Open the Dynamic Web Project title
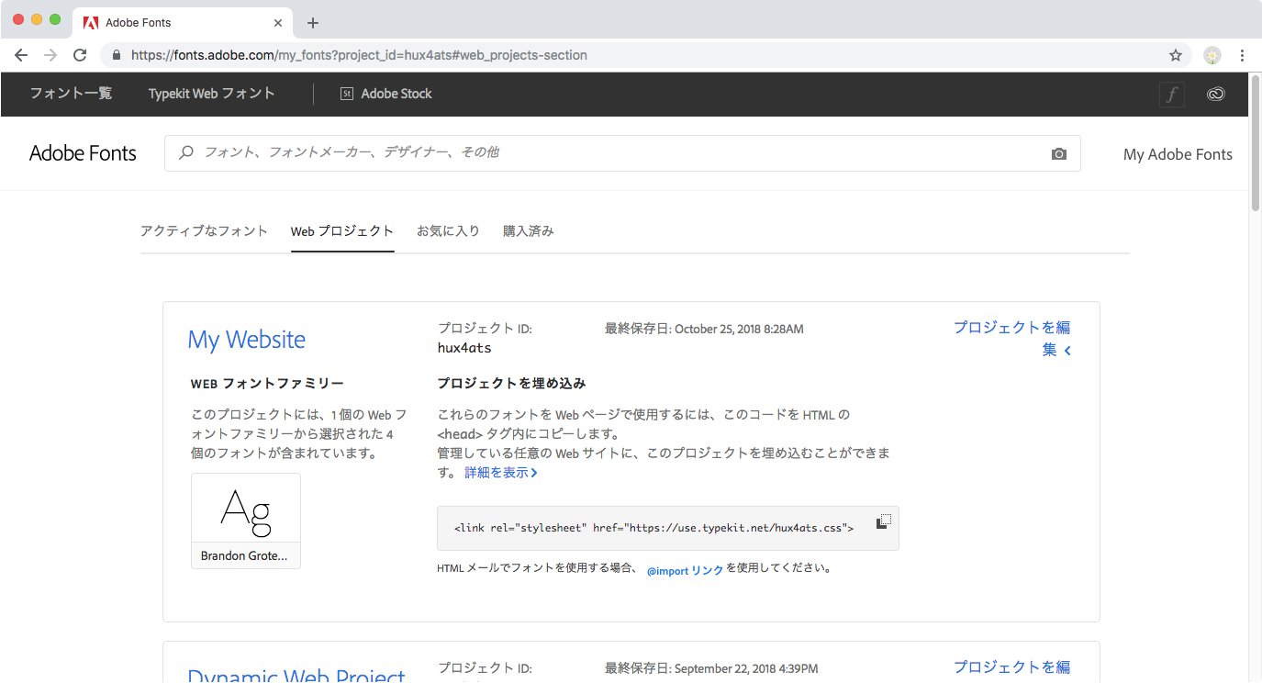The image size is (1262, 683). [296, 675]
